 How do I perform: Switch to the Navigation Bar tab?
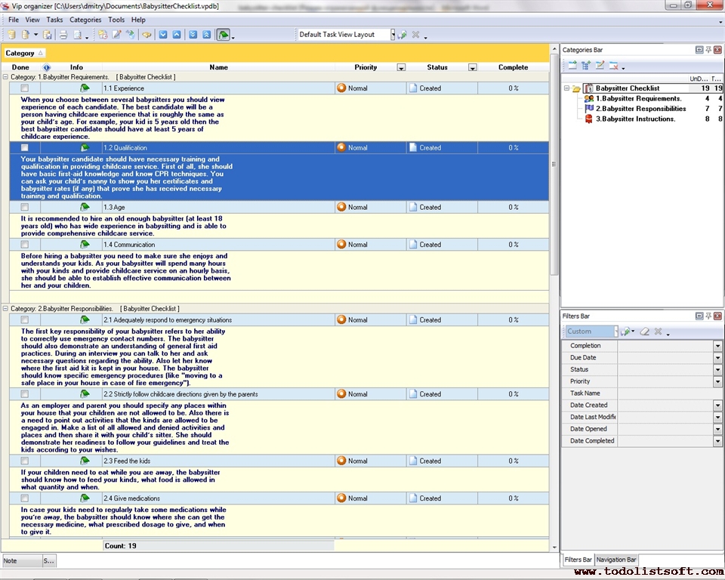point(616,560)
